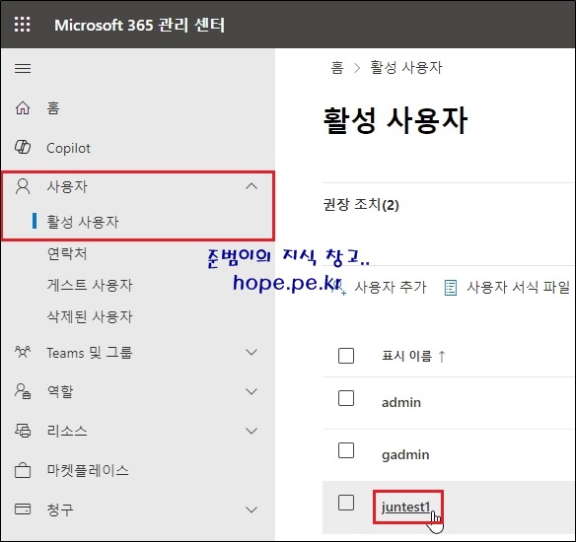Screen dimensions: 576x542
Task: Click the 리소스 resources icon
Action: tap(23, 431)
